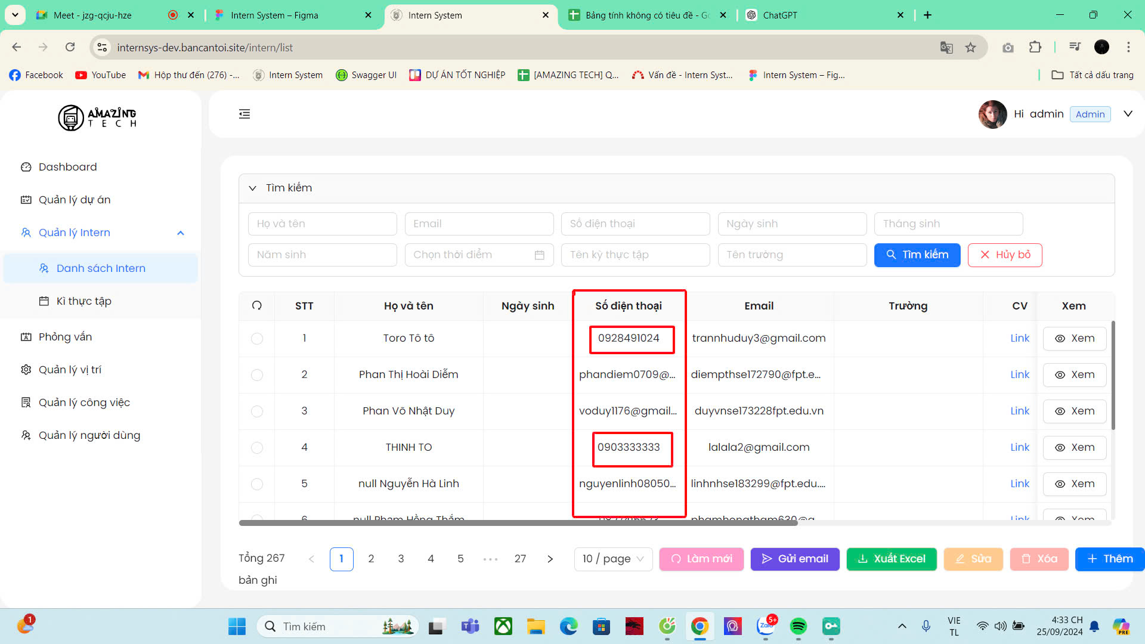1145x644 pixels.
Task: Click the calendar icon in date picker
Action: click(539, 255)
